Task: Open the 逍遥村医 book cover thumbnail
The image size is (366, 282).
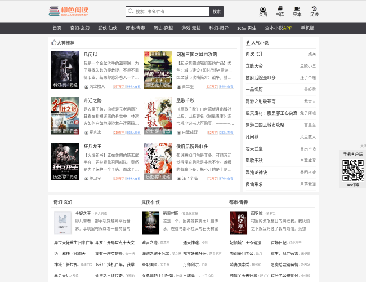Action: tap(150, 223)
